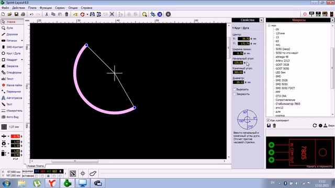
Task: Toggle visibility of the K layer
Action: 61,171
